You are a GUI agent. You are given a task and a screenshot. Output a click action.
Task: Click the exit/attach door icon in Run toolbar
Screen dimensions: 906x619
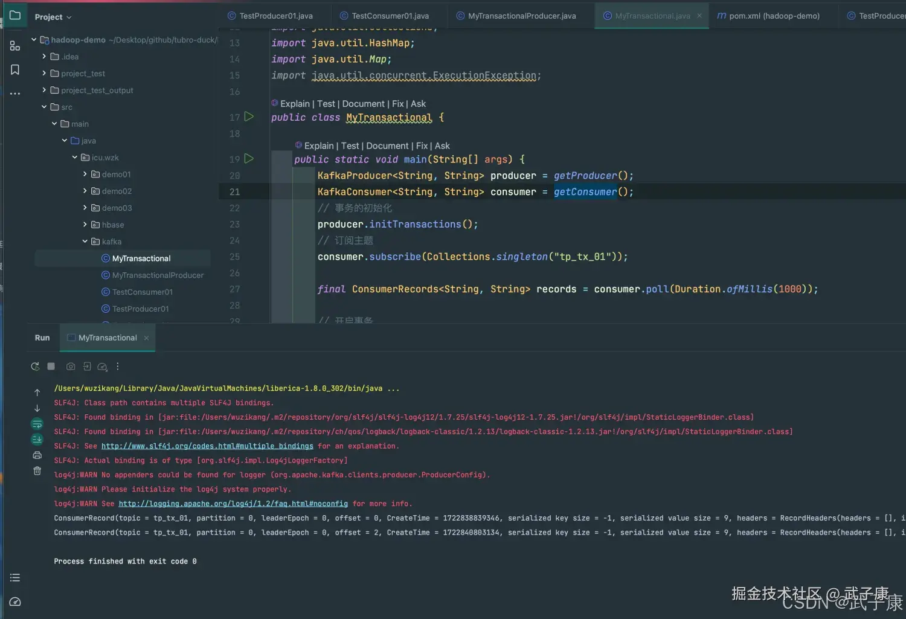pos(87,366)
